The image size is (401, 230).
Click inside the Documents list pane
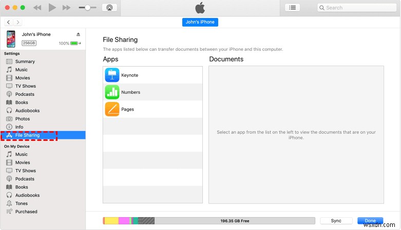click(296, 135)
